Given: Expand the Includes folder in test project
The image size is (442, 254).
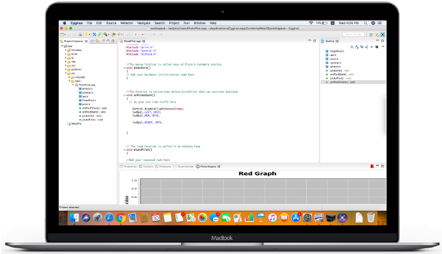Looking at the screenshot, I should coord(66,50).
